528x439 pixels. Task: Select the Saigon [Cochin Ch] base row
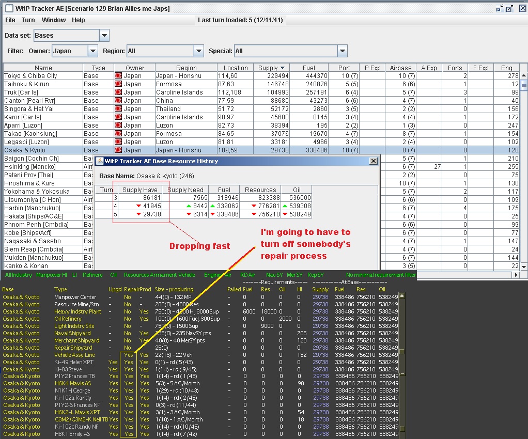pos(48,158)
